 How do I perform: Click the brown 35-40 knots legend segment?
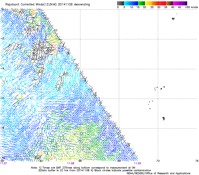click(x=169, y=3)
